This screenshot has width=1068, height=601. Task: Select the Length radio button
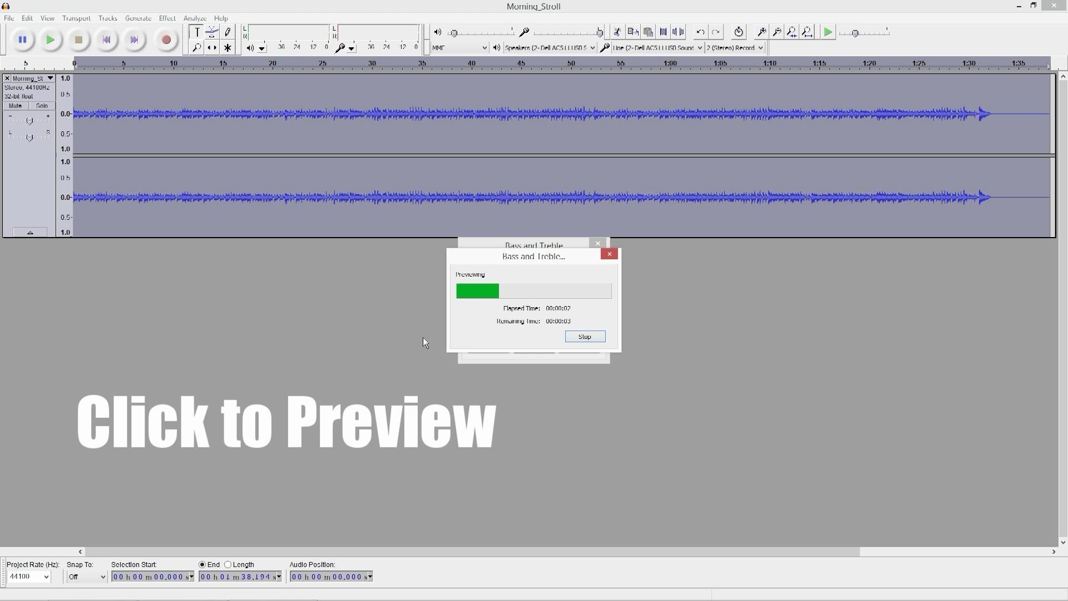(229, 564)
